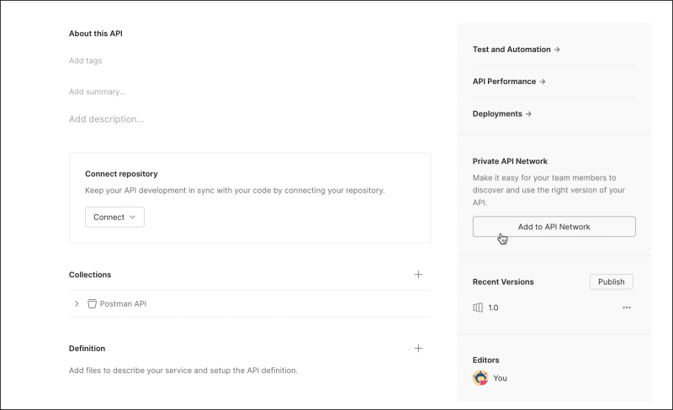Click the collection icon beside Postman API
The width and height of the screenshot is (673, 410).
click(92, 304)
